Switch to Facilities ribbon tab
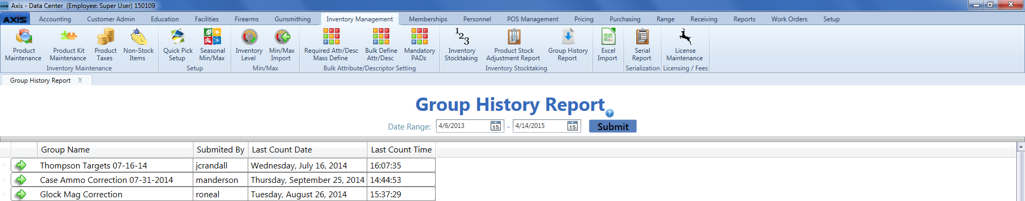The height and width of the screenshot is (201, 1025). coord(207,19)
